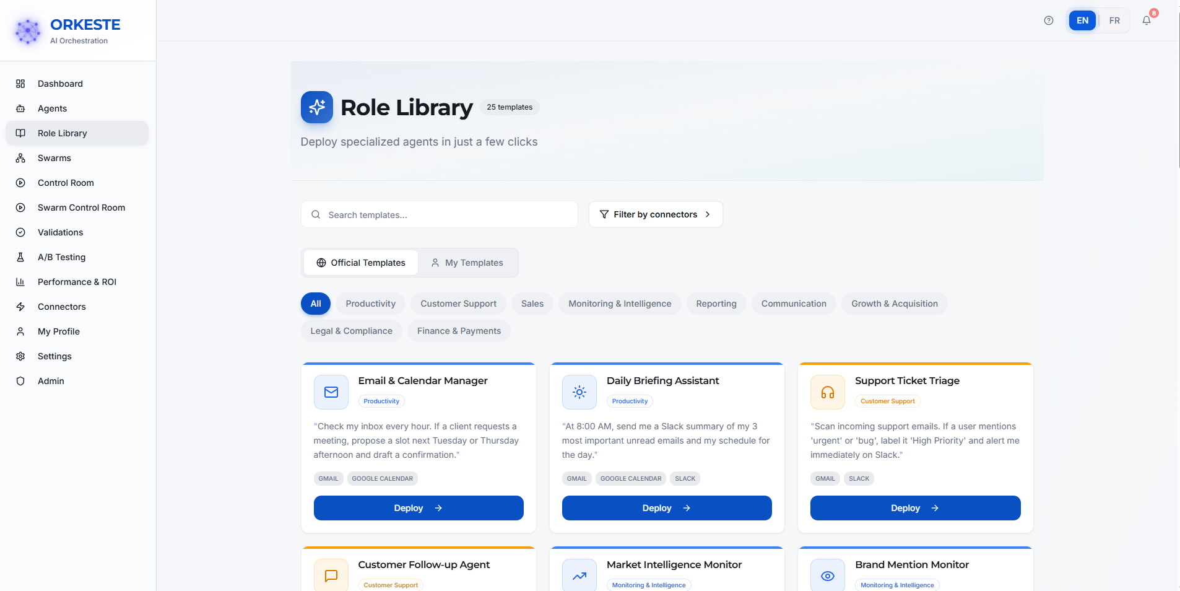Click Customer Support label on Support Ticket Triage

pyautogui.click(x=887, y=401)
